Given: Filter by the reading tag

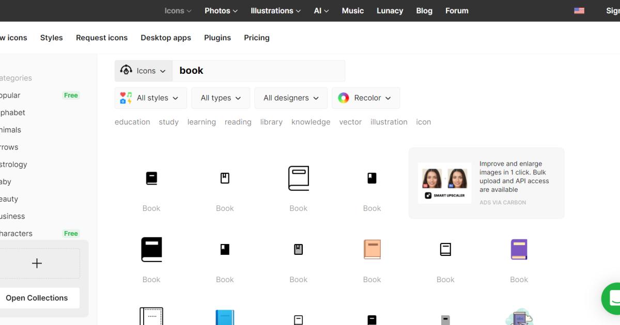Looking at the screenshot, I should click(238, 122).
